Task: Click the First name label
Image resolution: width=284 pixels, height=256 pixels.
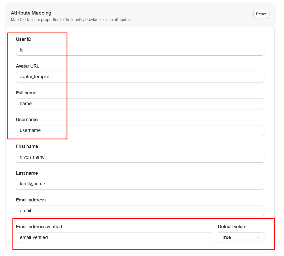Action: click(x=27, y=146)
